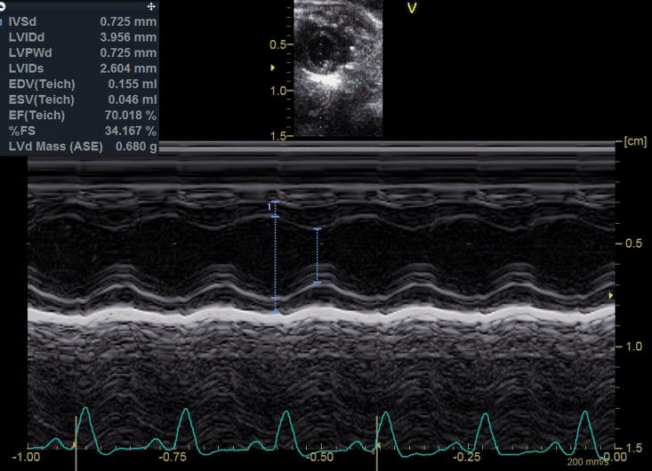Choose the %FS result row
652x471 pixels.
click(80, 132)
